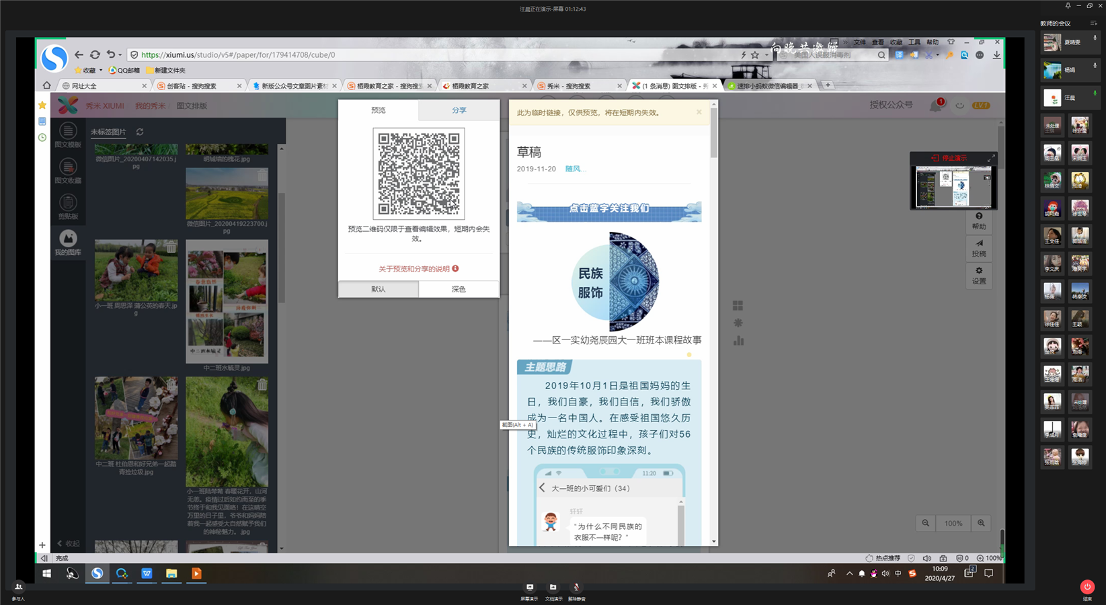The width and height of the screenshot is (1106, 605).
Task: Click the four-square grid icon beside preview
Action: coord(738,306)
